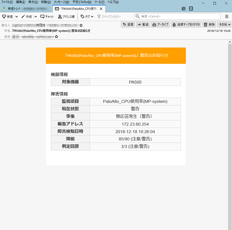Click IP address 172.23.60.254
232x230 pixels.
coord(135,124)
